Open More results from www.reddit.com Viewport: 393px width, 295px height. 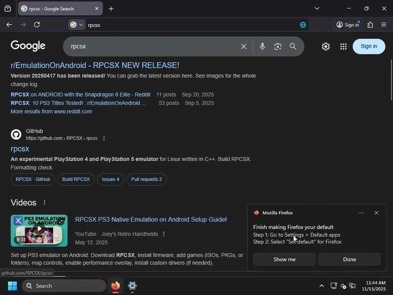point(51,111)
